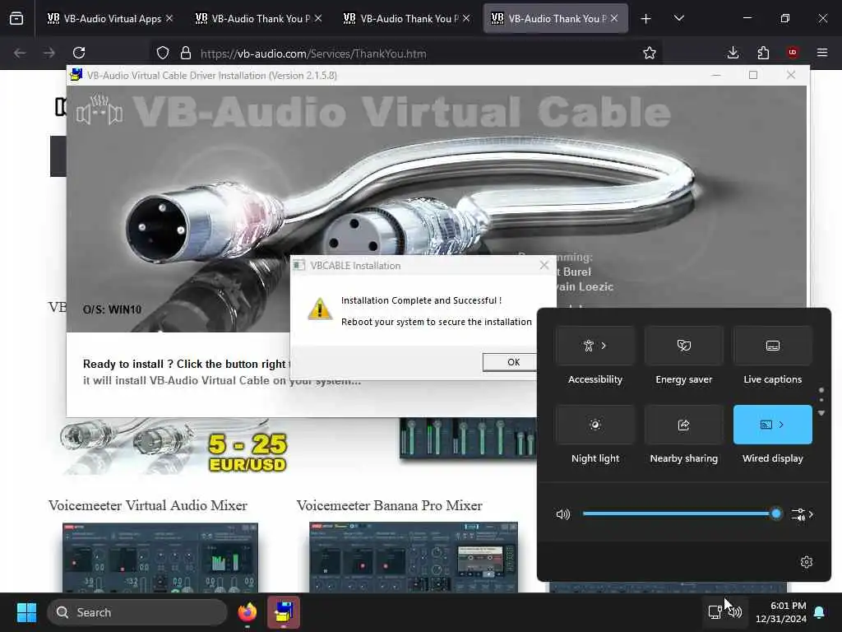Open Firefox from the taskbar
This screenshot has height=632, width=842.
click(248, 612)
